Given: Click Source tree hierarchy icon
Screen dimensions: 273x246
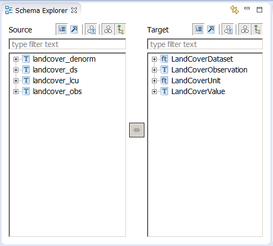Looking at the screenshot, I should pyautogui.click(x=121, y=29).
